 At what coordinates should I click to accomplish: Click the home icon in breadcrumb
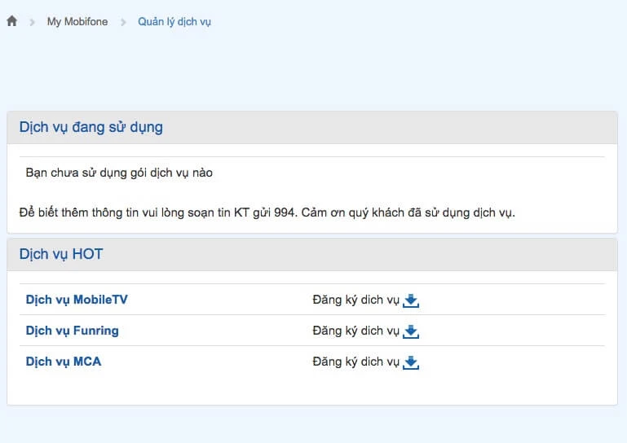click(11, 22)
